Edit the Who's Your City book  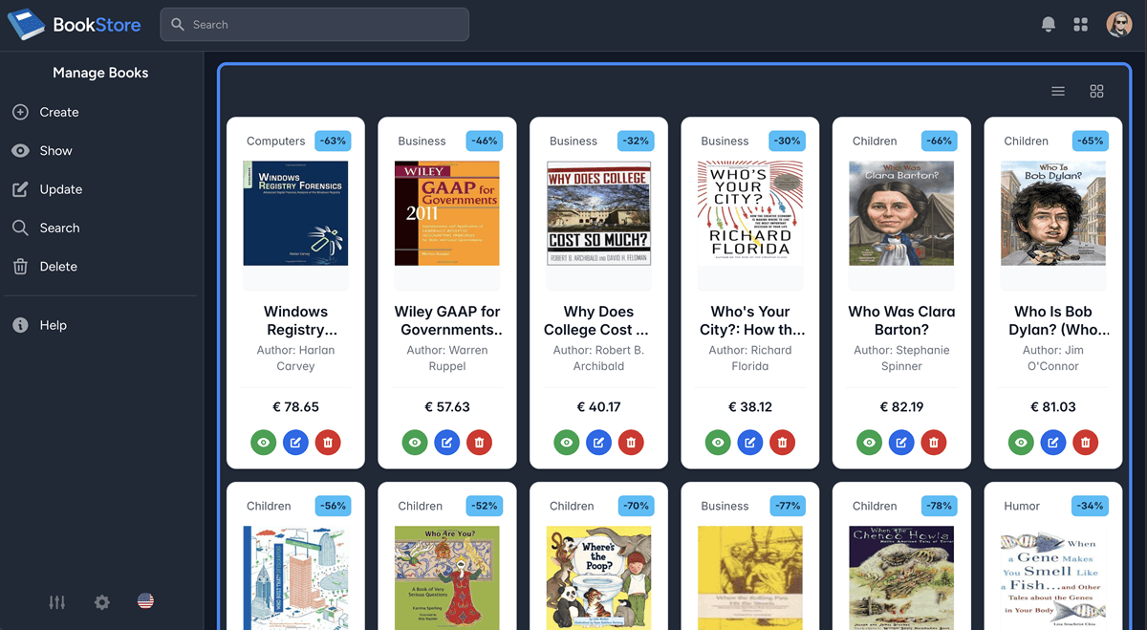(750, 443)
